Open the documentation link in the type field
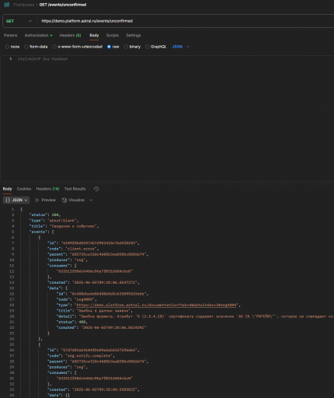The height and width of the screenshot is (398, 334). click(x=157, y=305)
